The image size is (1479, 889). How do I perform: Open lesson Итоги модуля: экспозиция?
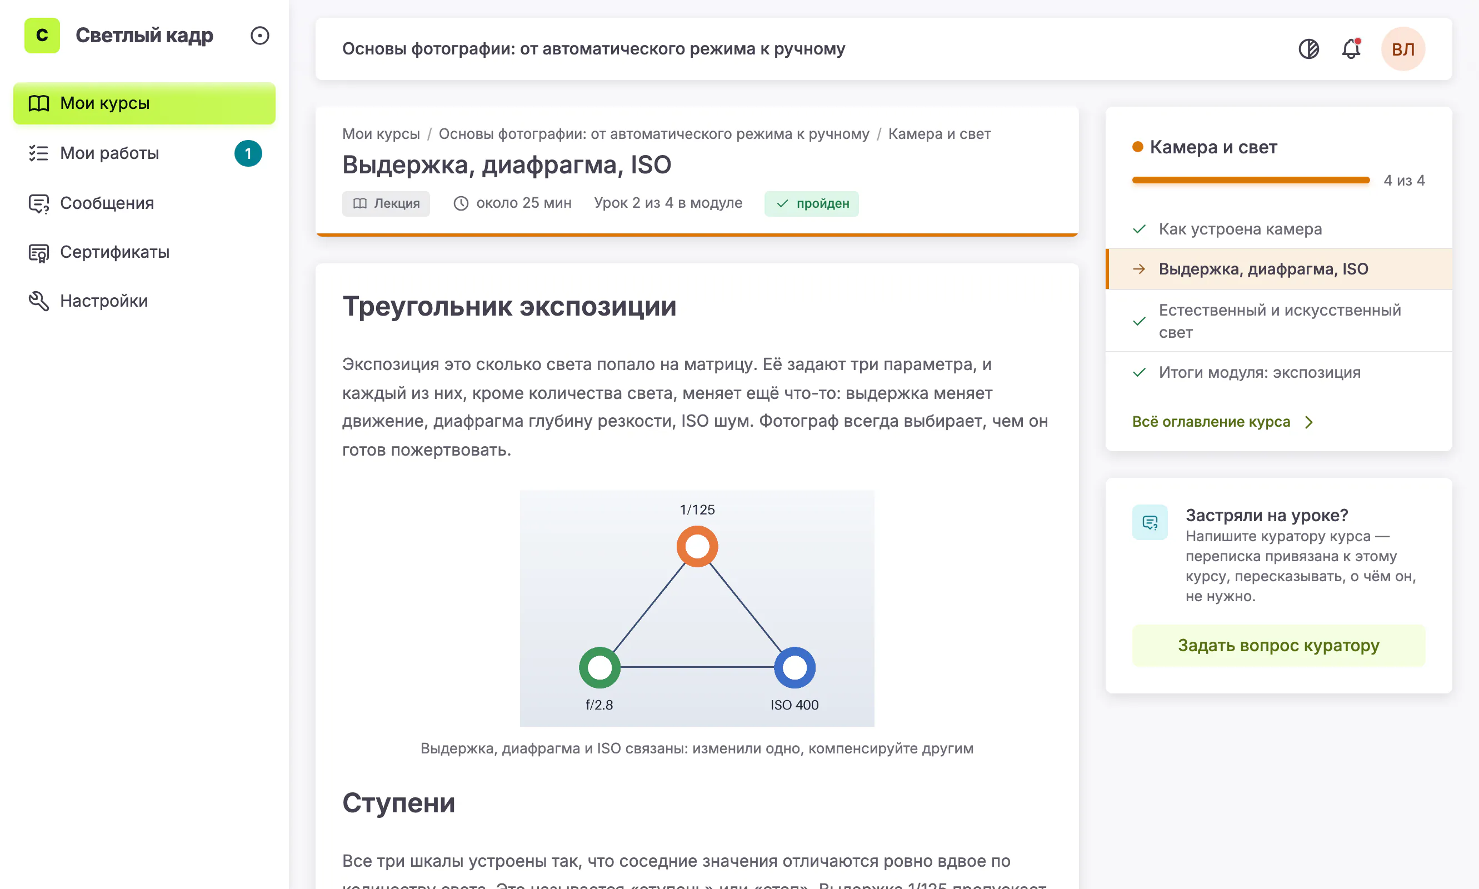click(x=1278, y=373)
